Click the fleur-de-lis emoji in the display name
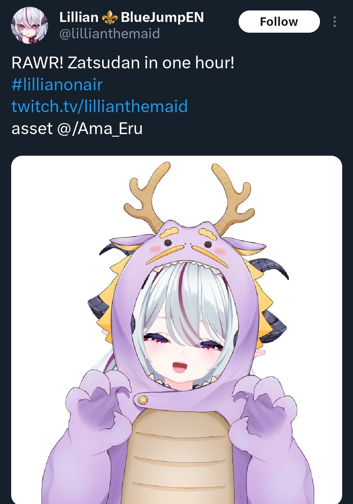The width and height of the screenshot is (353, 504). 109,17
